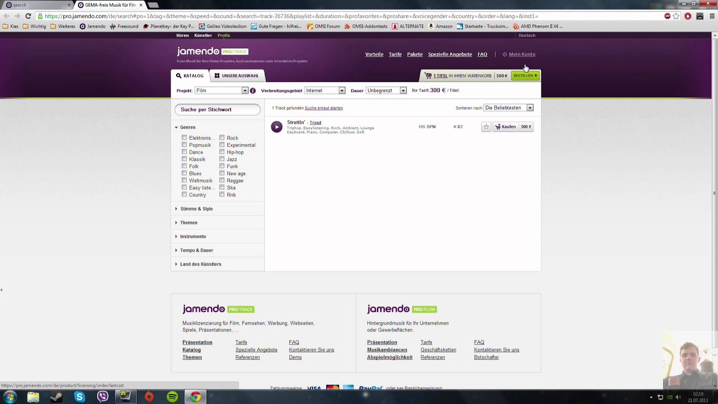Tick the Reggae genre checkbox
This screenshot has height=404, width=718.
(x=222, y=181)
